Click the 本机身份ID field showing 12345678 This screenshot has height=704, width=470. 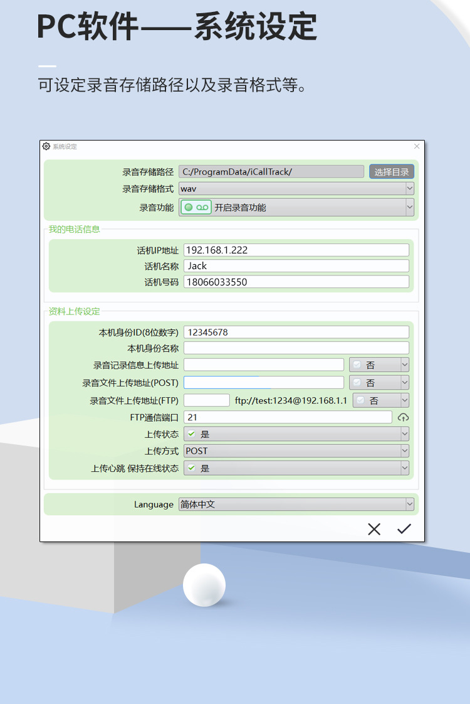click(x=296, y=333)
